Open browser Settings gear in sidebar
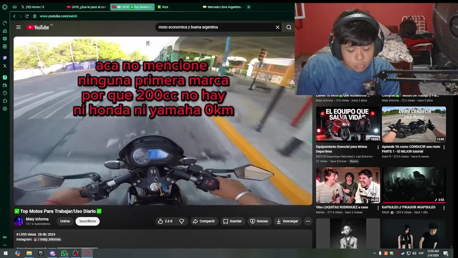This screenshot has width=458, height=258. (x=5, y=109)
